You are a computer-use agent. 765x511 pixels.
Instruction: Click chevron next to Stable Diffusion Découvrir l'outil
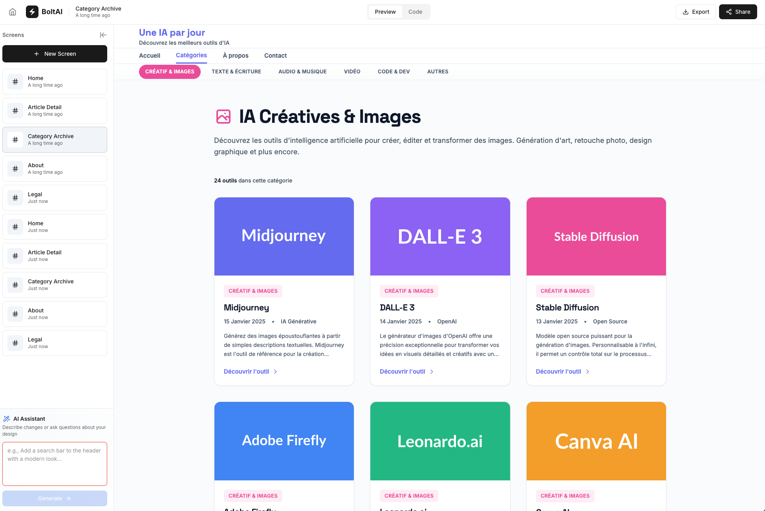point(587,372)
